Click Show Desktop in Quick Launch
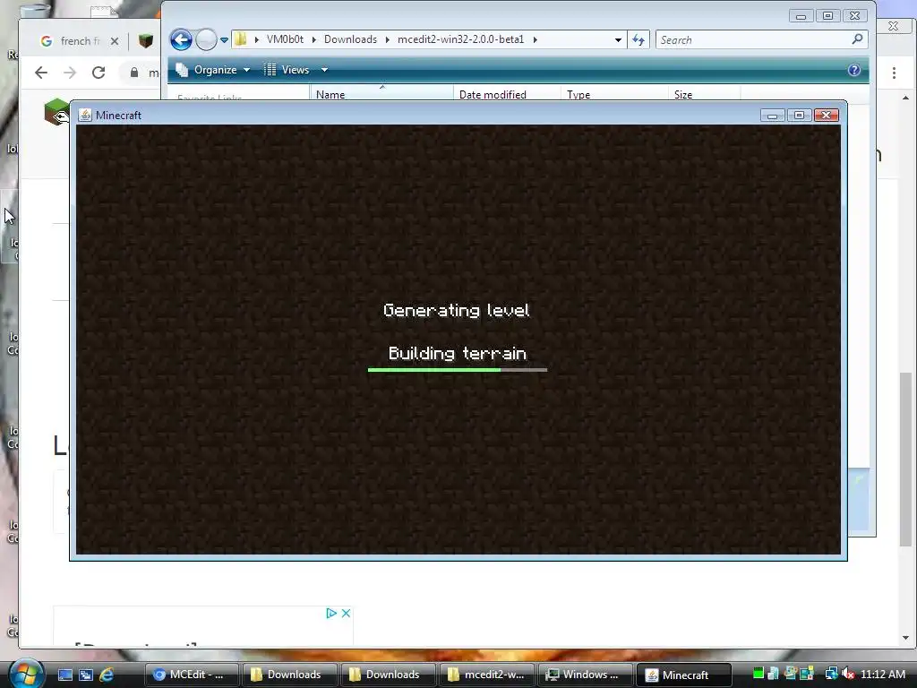This screenshot has width=917, height=688. [64, 675]
